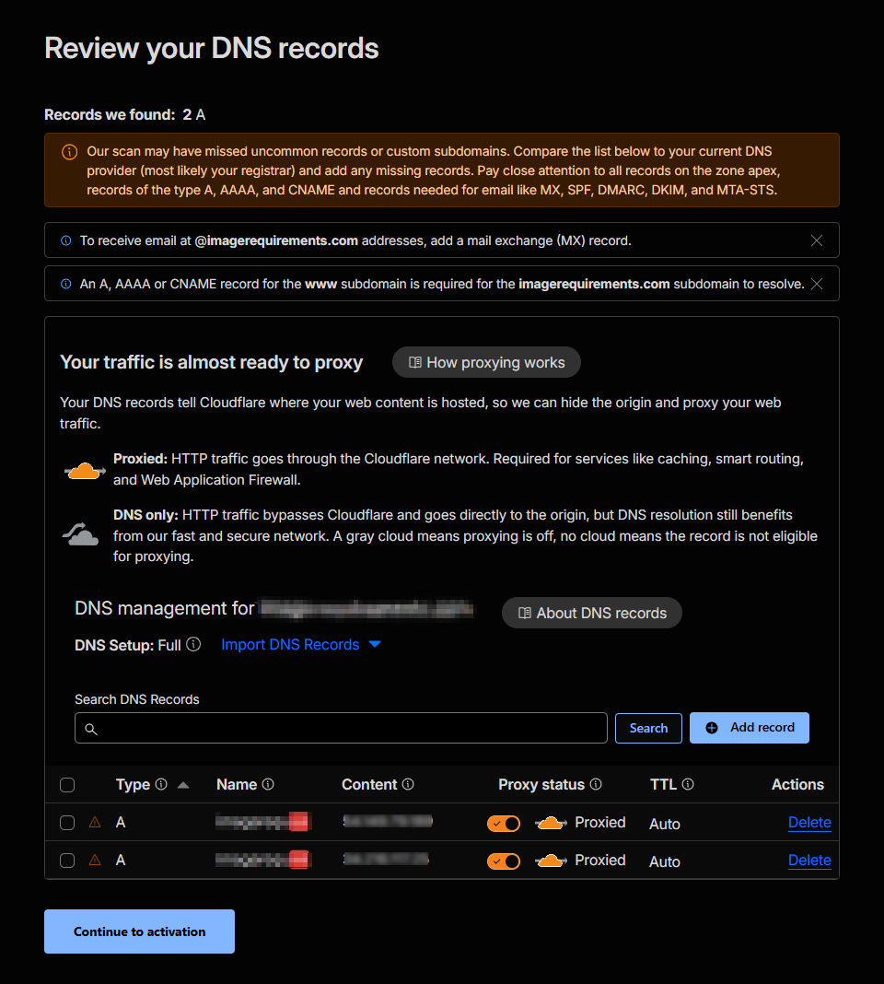884x984 pixels.
Task: Delete the second A record
Action: point(809,861)
